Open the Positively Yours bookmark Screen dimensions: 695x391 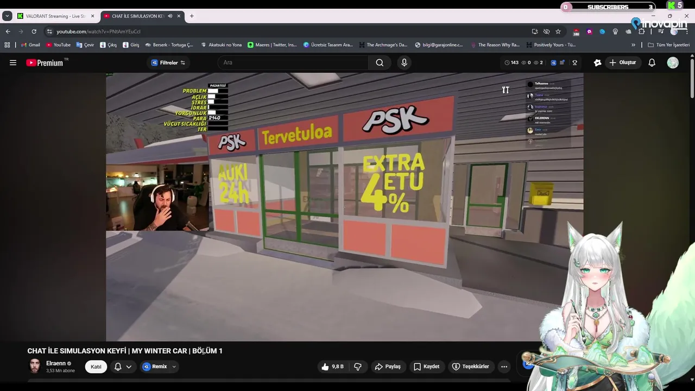(551, 45)
